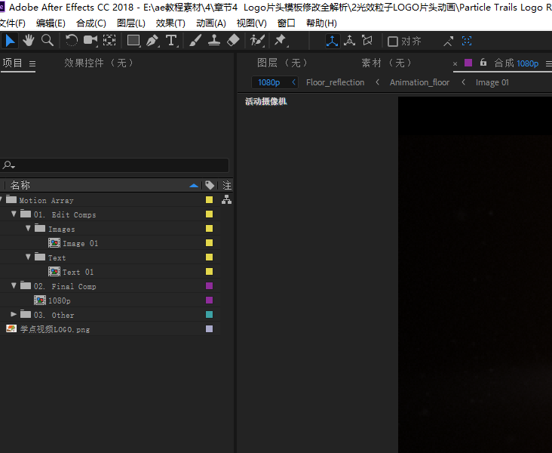
Task: Select the Selection arrow tool
Action: (10, 41)
